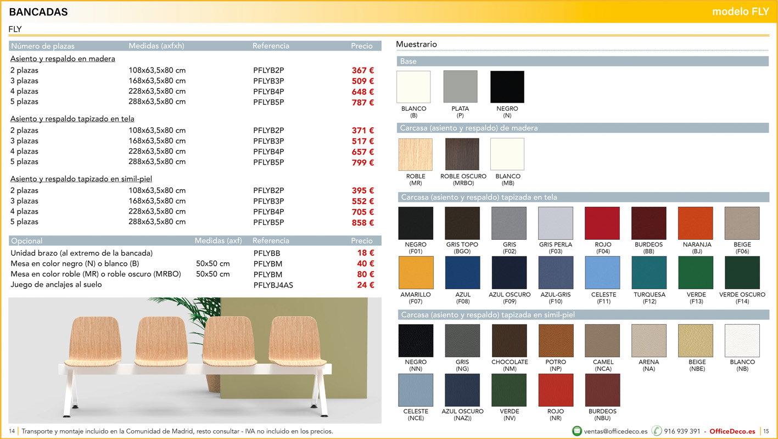This screenshot has height=439, width=778.
Task: Pick the TURQUESA (F12) fabric swatch
Action: click(649, 273)
